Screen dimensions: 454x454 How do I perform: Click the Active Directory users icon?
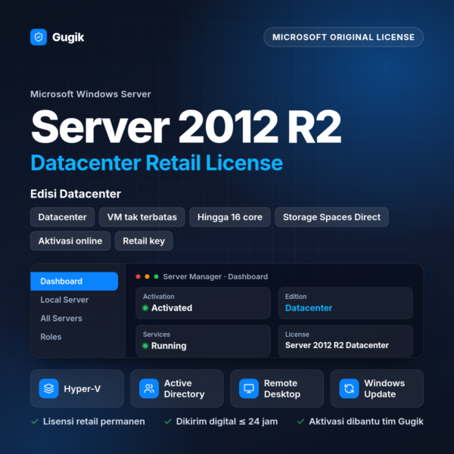tap(149, 389)
